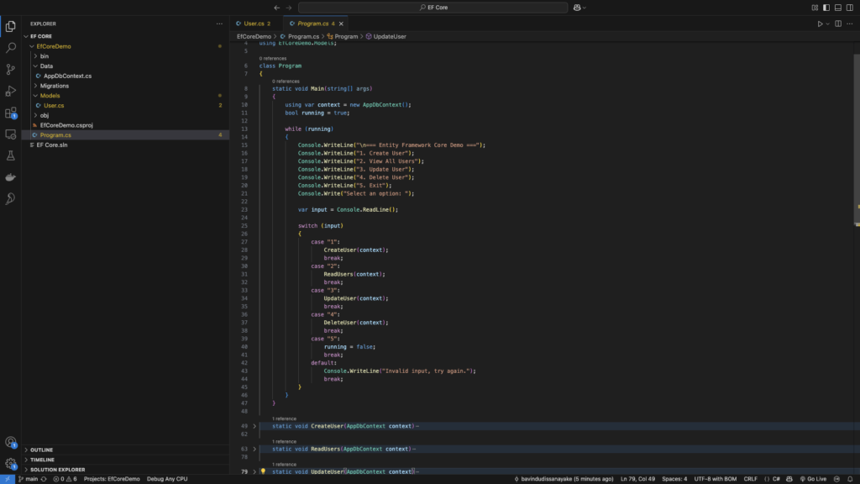
Task: Split the editor to the right
Action: tap(838, 24)
